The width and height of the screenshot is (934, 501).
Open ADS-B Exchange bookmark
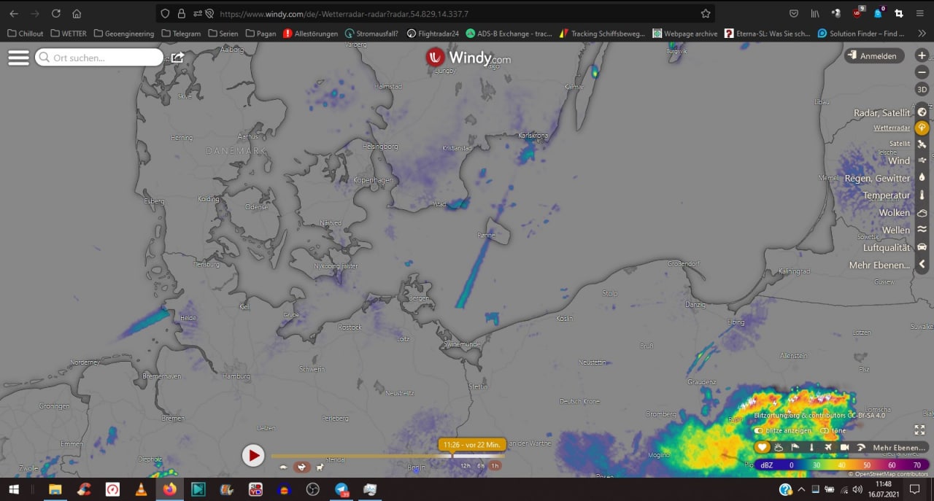tap(509, 33)
